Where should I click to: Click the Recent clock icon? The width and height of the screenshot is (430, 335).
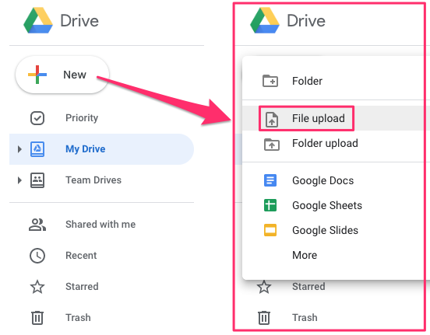point(37,256)
